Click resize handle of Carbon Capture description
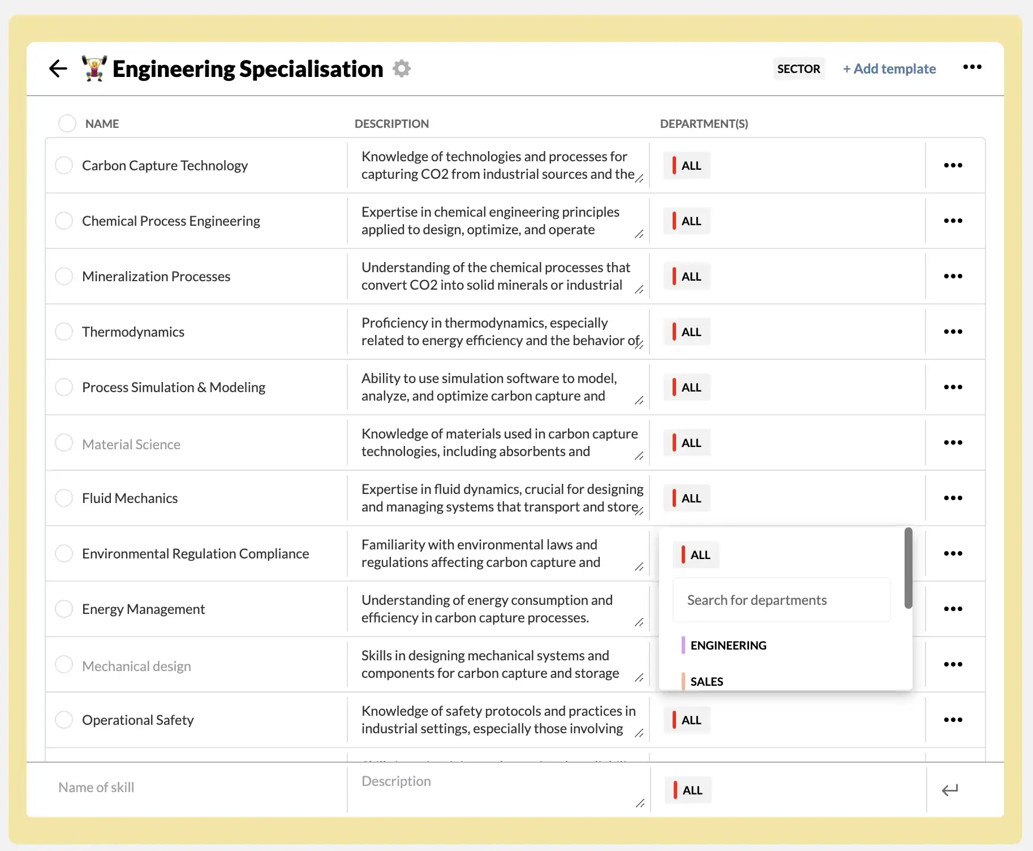This screenshot has width=1033, height=851. [x=639, y=178]
